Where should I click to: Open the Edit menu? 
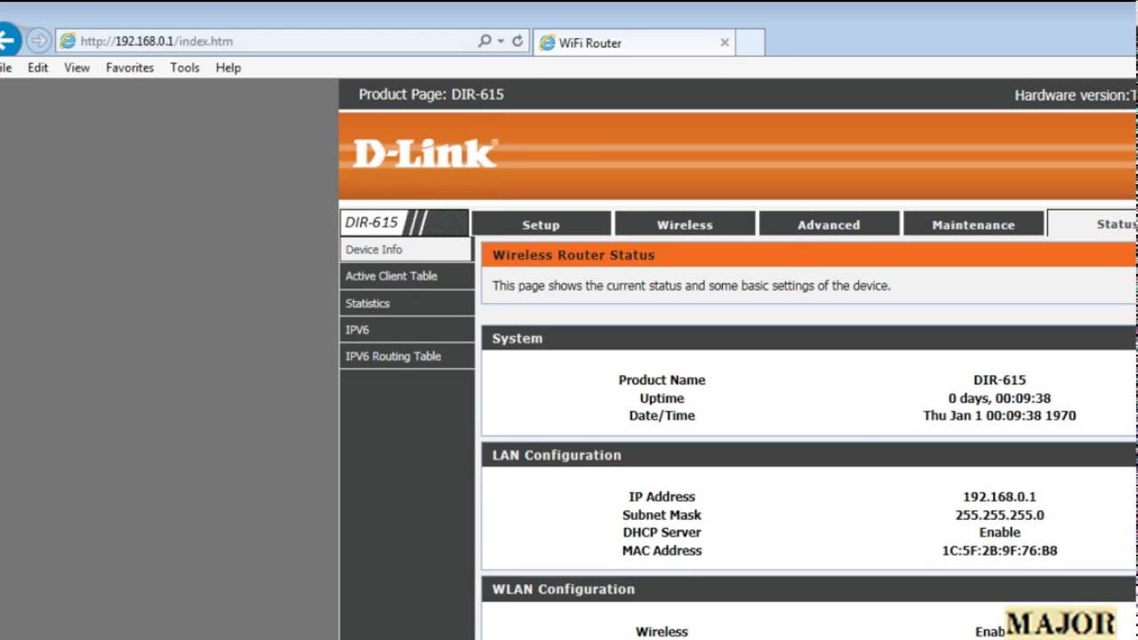[x=37, y=68]
